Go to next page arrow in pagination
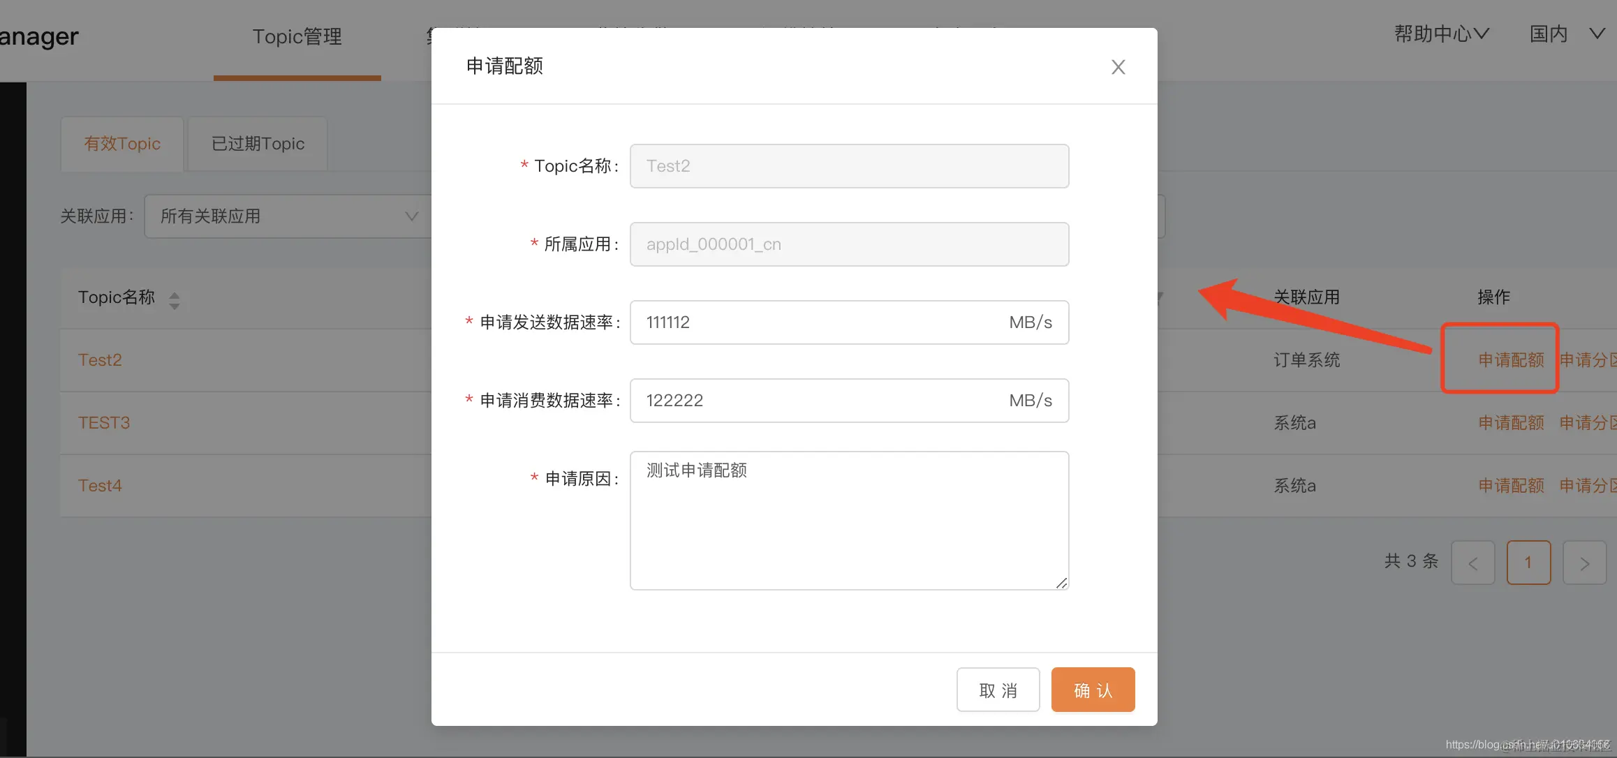 pyautogui.click(x=1584, y=563)
